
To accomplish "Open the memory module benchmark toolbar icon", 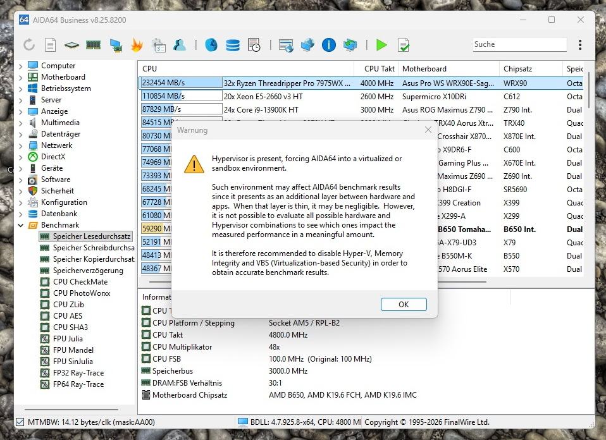I will pos(93,45).
